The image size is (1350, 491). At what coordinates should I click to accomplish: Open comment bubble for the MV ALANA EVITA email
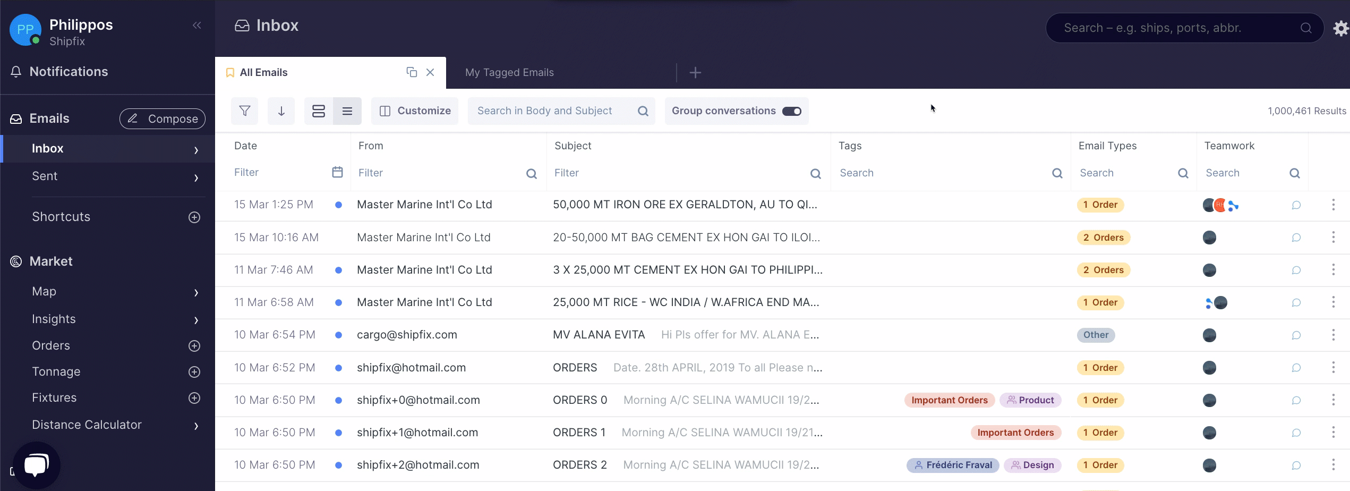(x=1296, y=335)
